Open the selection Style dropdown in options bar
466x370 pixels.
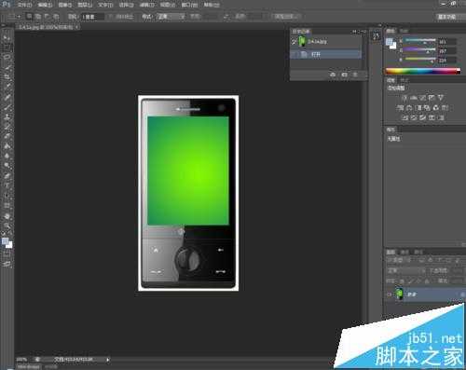point(171,16)
